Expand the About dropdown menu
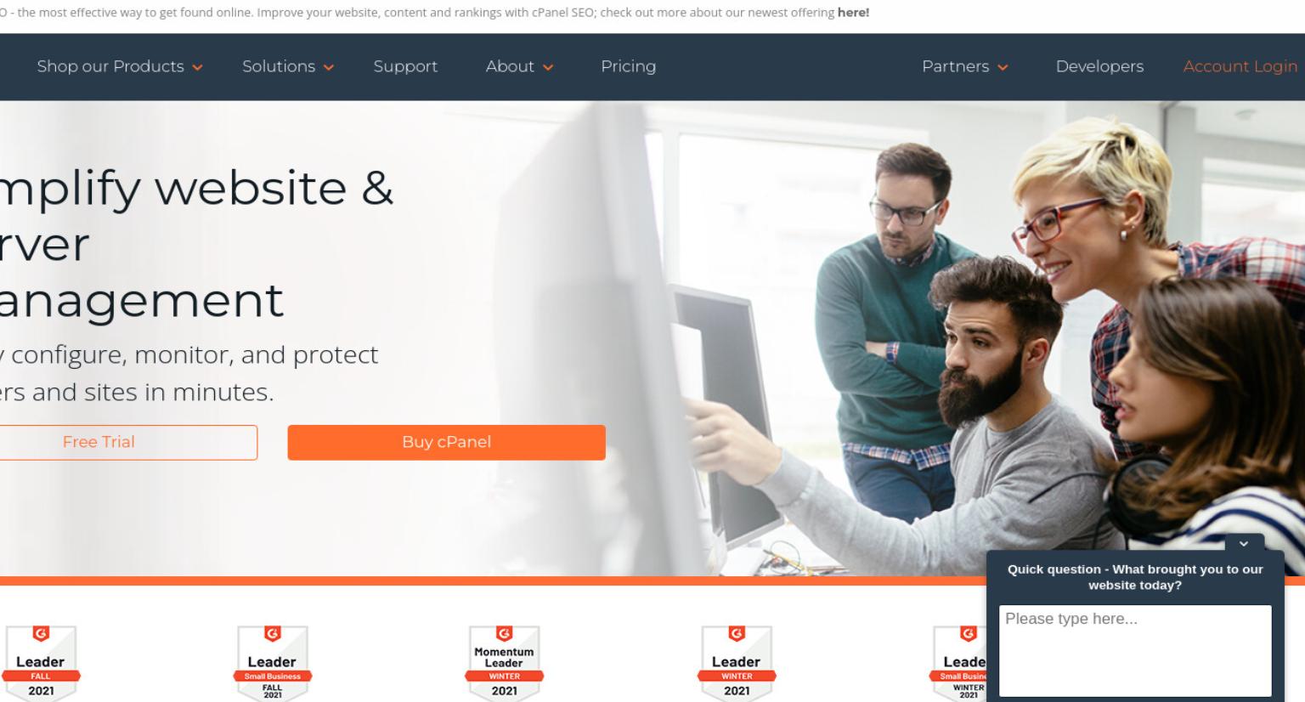The width and height of the screenshot is (1305, 702). (x=519, y=66)
